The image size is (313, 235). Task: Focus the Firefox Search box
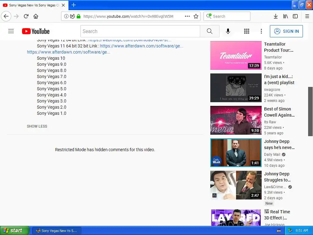click(227, 16)
